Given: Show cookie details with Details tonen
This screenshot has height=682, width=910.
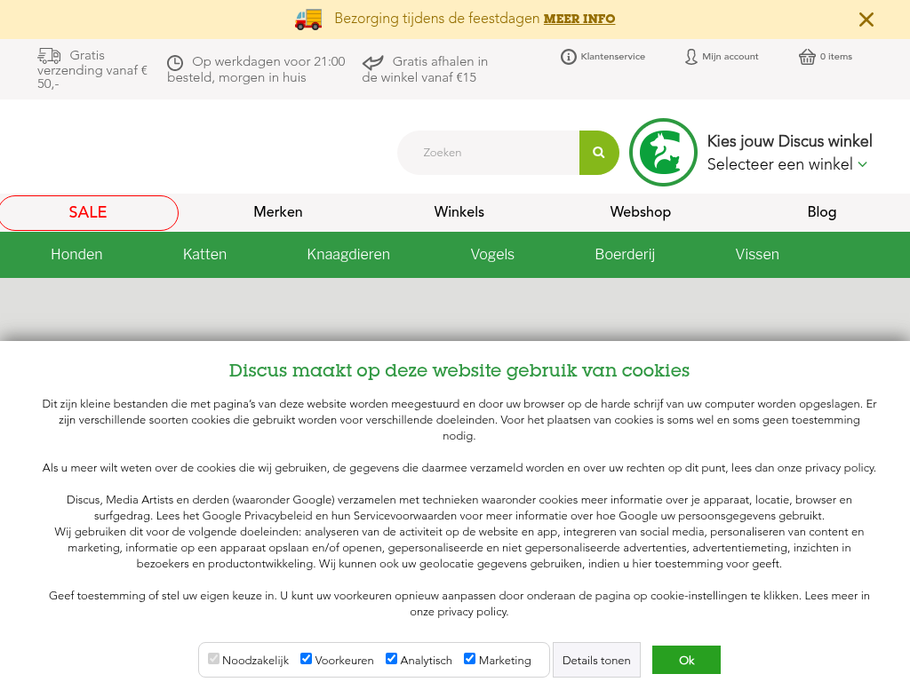Looking at the screenshot, I should (x=596, y=660).
